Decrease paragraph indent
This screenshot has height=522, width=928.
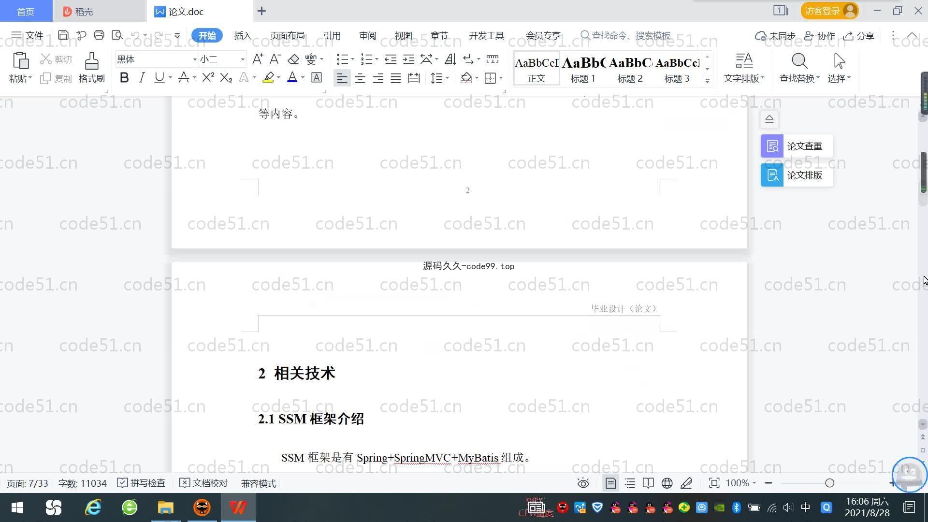(391, 59)
